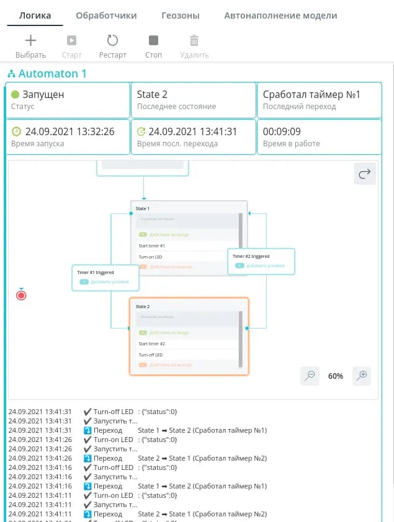This screenshot has width=394, height=522.
Task: Select the State 1 node header
Action: click(x=143, y=208)
